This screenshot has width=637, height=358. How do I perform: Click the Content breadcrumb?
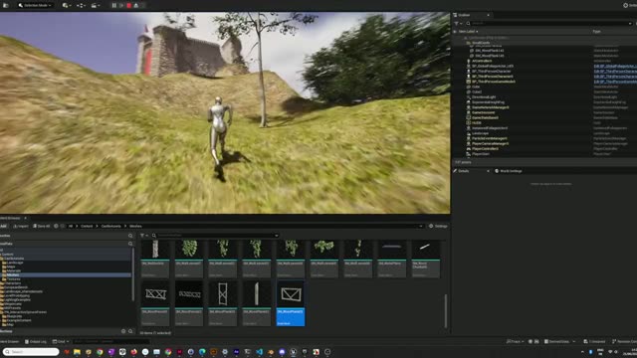pos(87,226)
